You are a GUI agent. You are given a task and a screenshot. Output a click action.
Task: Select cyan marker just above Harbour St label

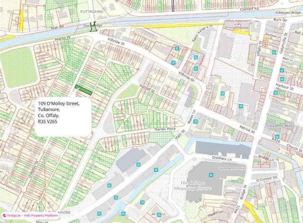[282, 79]
